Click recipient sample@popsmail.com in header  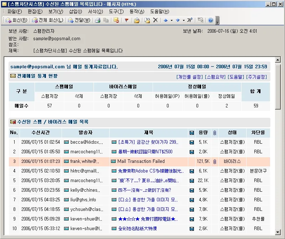click(x=57, y=39)
